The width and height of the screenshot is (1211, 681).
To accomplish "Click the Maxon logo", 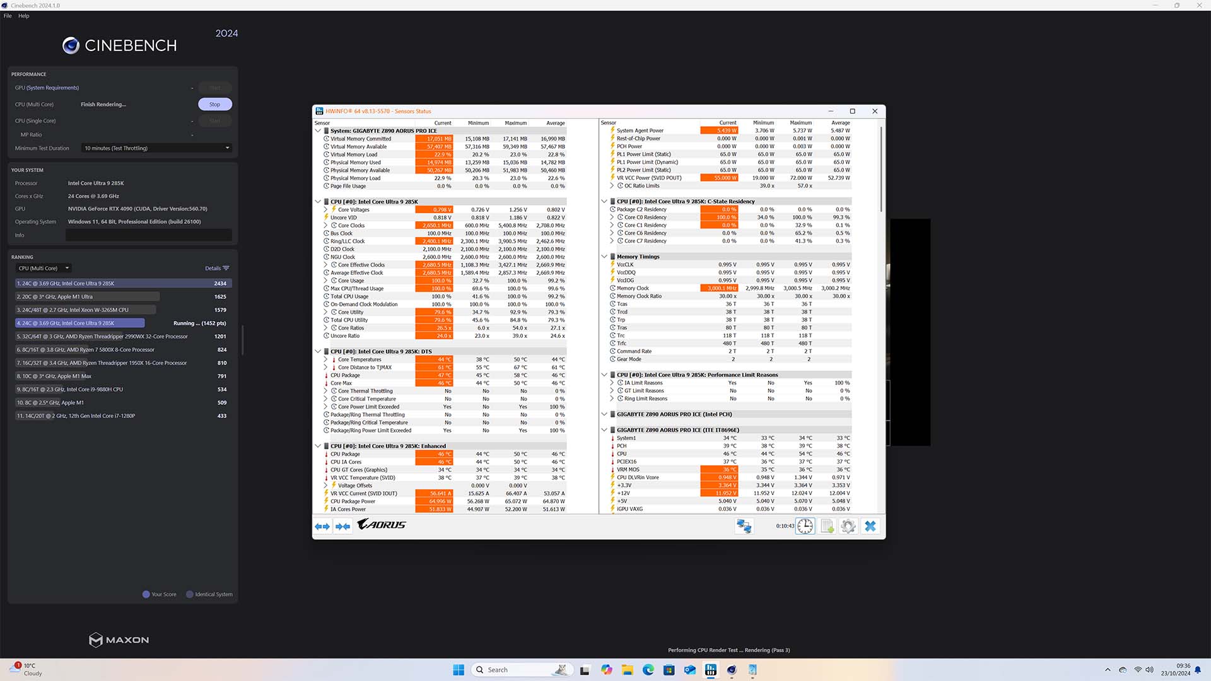I will [119, 640].
